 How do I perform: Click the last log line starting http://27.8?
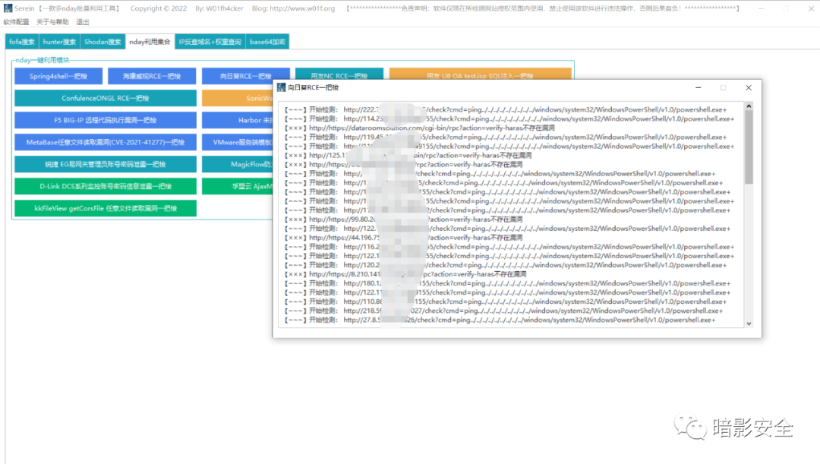pyautogui.click(x=500, y=320)
